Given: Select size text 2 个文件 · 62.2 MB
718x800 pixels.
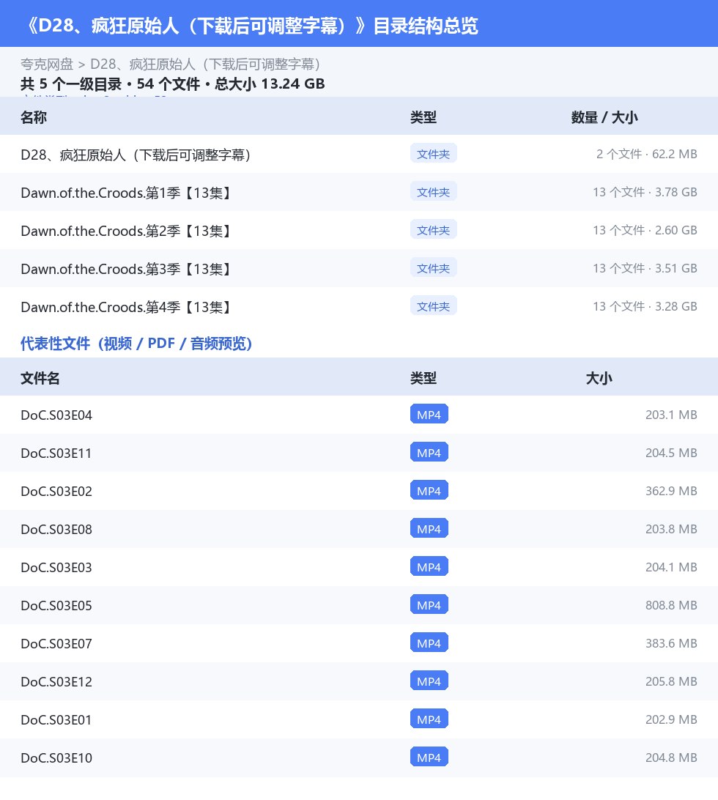Looking at the screenshot, I should tap(646, 154).
